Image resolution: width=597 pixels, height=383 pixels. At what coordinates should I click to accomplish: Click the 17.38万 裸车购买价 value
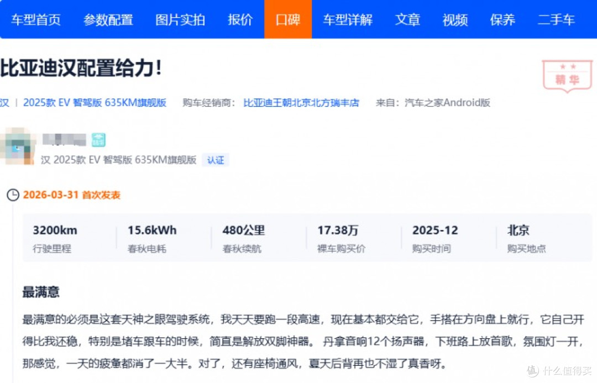(x=338, y=230)
